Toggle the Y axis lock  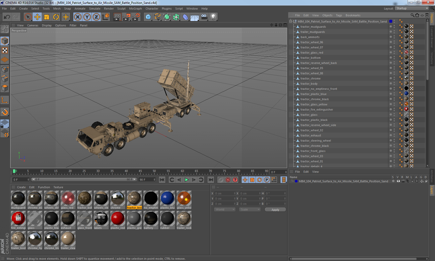[x=87, y=17]
